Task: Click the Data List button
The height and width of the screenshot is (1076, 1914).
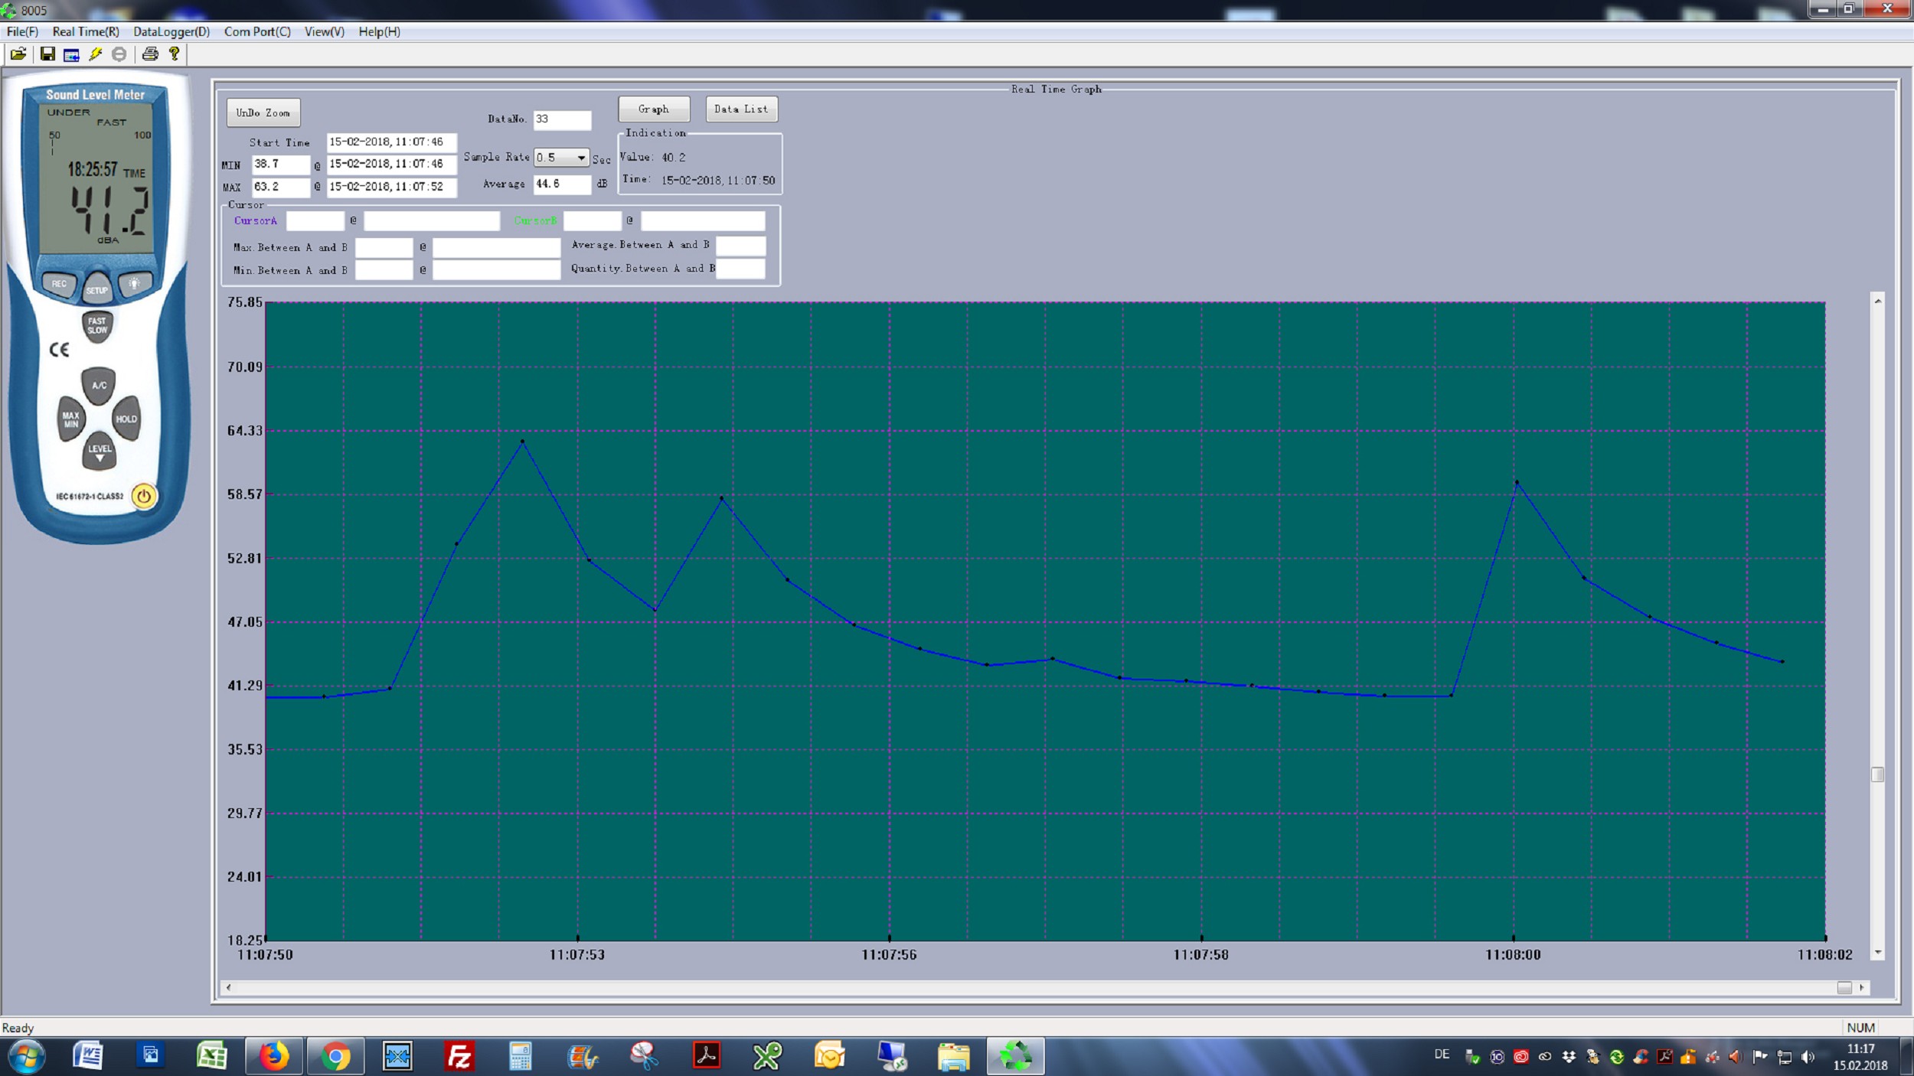Action: click(x=739, y=108)
